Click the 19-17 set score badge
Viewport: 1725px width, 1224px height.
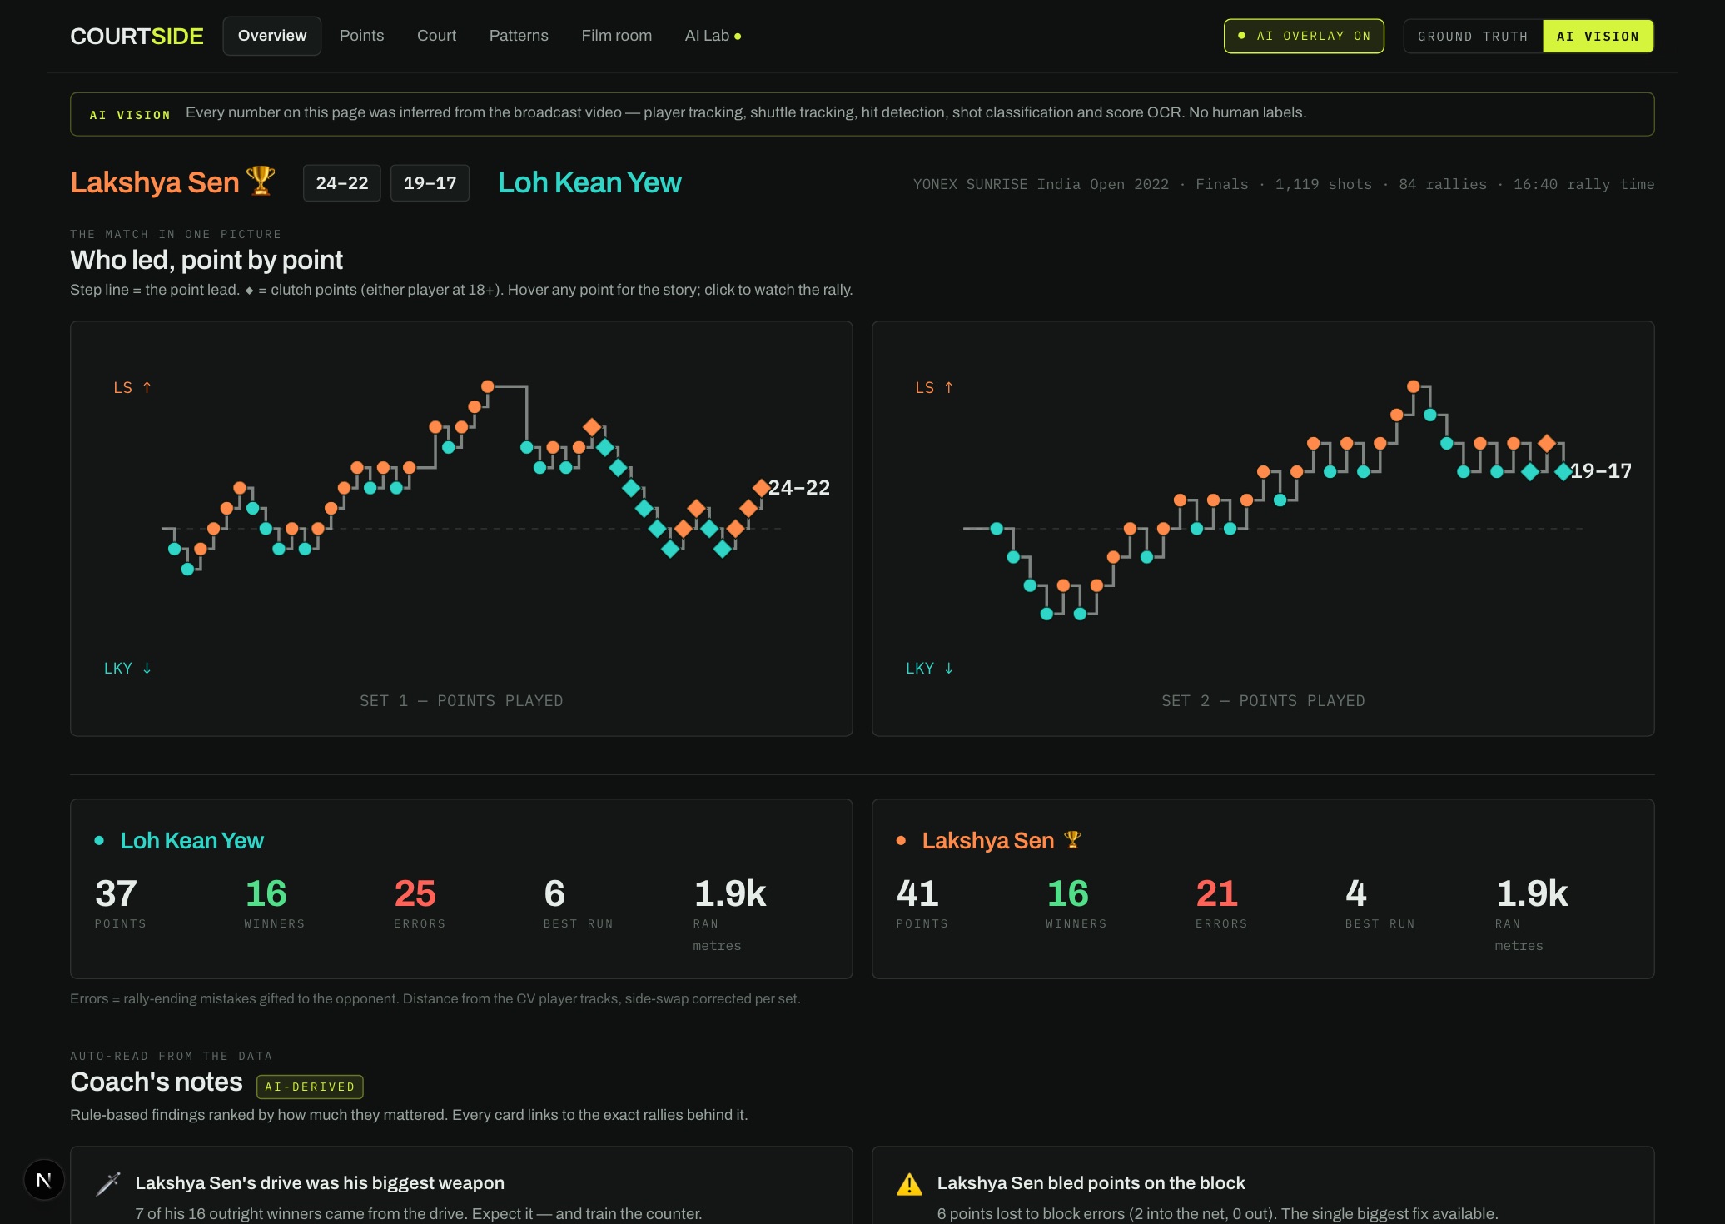[x=430, y=183]
